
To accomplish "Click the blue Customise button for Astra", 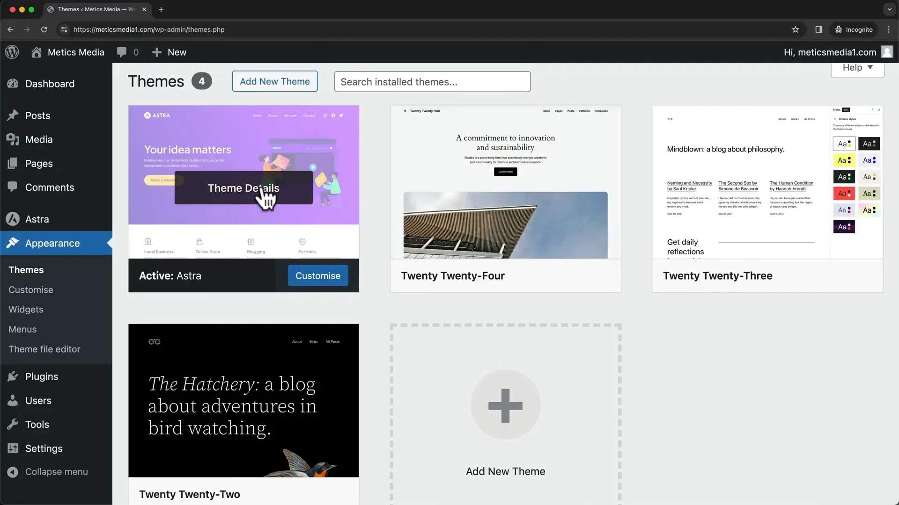I will point(318,276).
